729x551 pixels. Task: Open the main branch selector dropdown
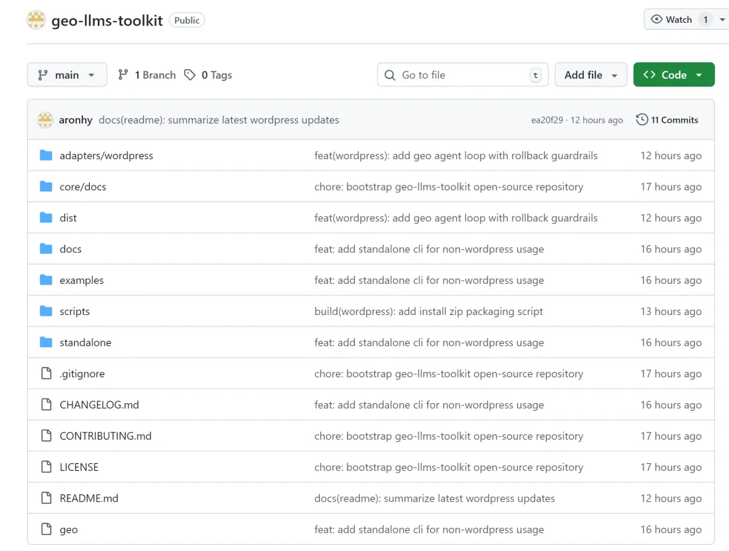[x=67, y=75]
